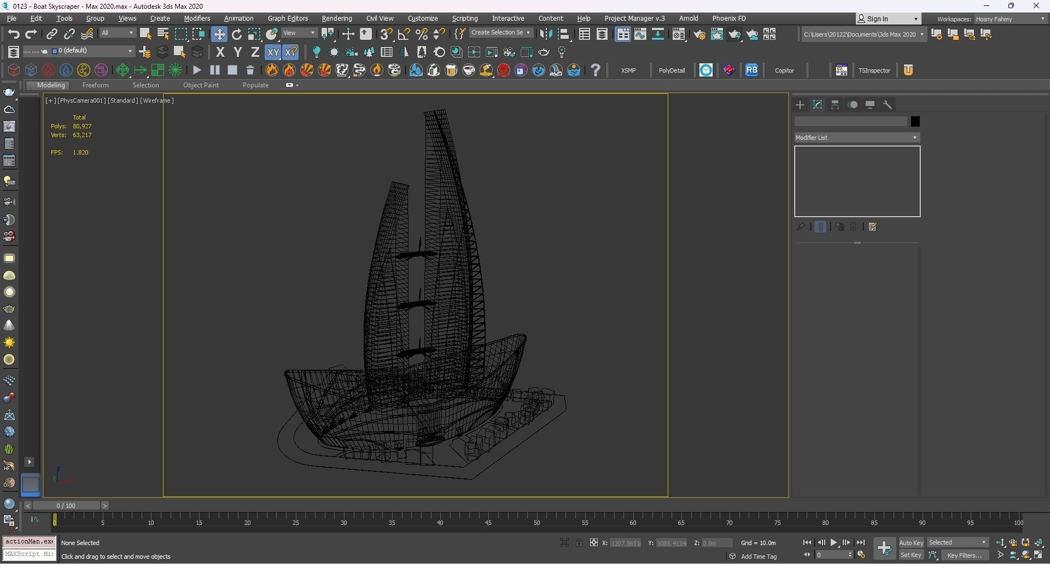
Task: Expand the Modifier List dropdown
Action: (x=857, y=138)
